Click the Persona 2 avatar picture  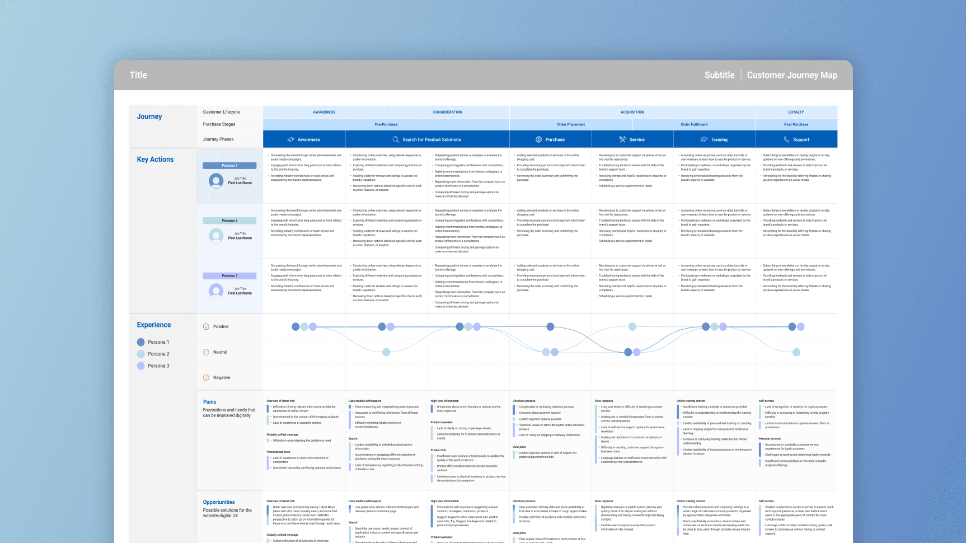coord(216,236)
